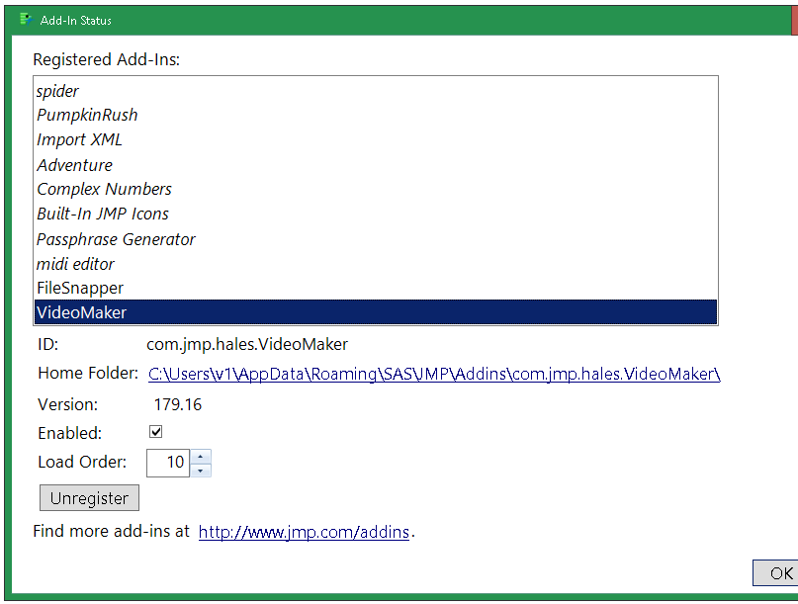Uncheck the Enabled checkbox

click(155, 432)
